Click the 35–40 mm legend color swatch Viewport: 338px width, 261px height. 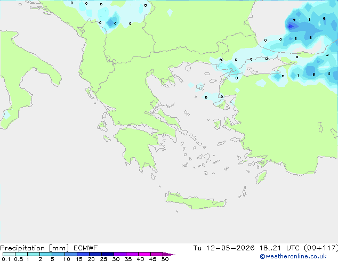[132, 254]
